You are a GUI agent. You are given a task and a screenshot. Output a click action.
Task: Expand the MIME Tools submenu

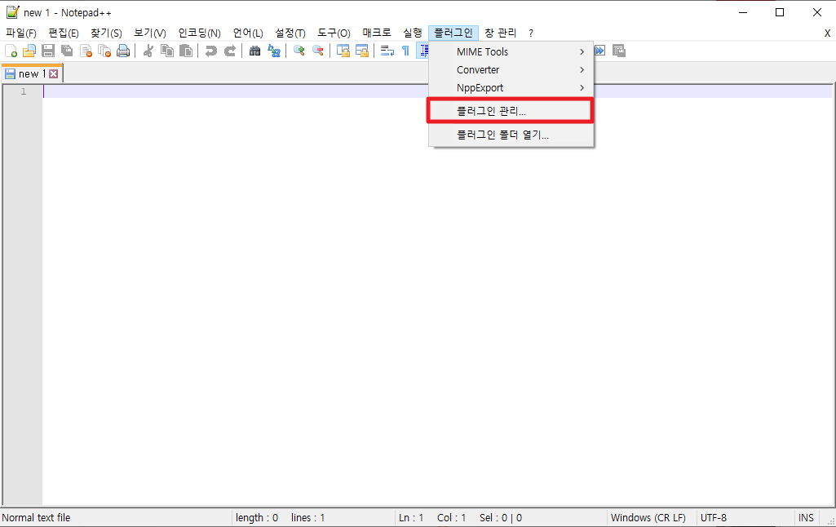pyautogui.click(x=511, y=51)
